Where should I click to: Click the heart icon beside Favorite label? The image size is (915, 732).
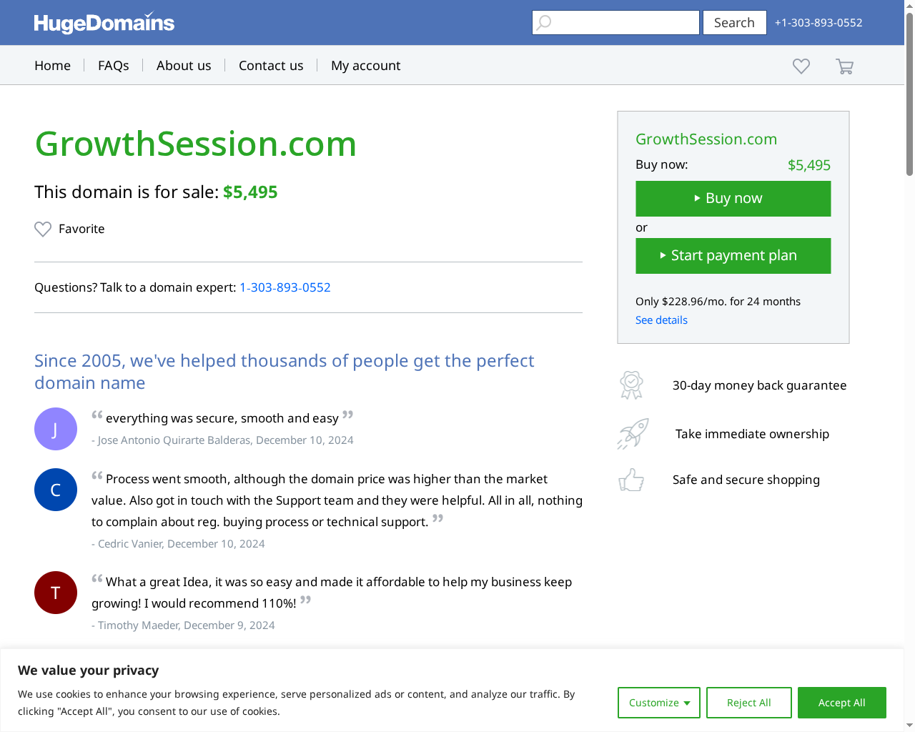(x=42, y=229)
